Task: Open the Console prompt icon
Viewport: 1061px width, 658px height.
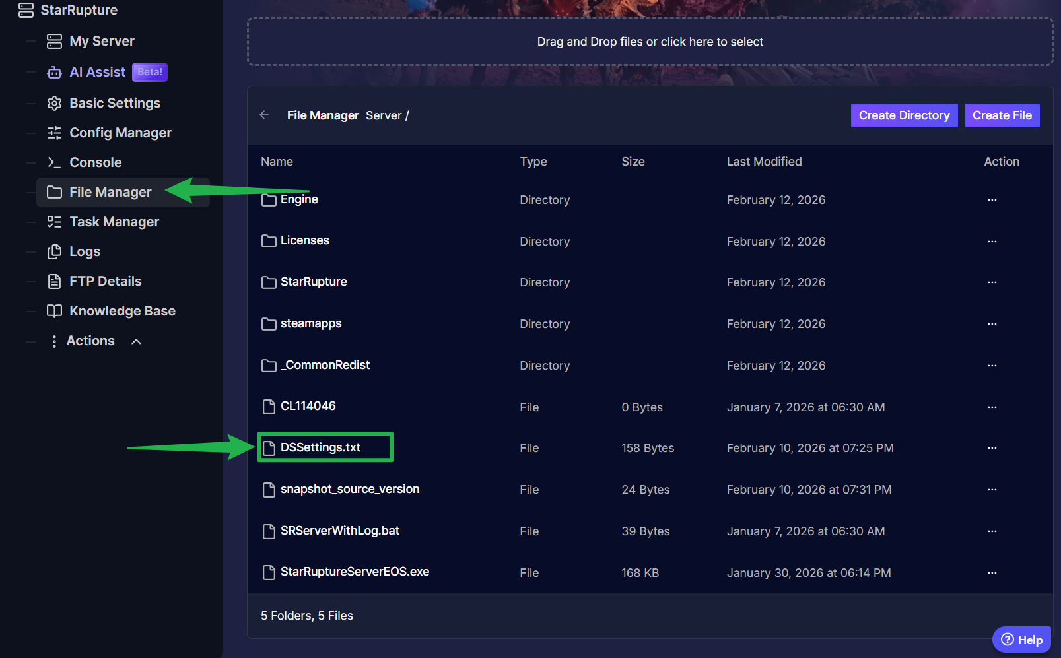Action: coord(55,162)
